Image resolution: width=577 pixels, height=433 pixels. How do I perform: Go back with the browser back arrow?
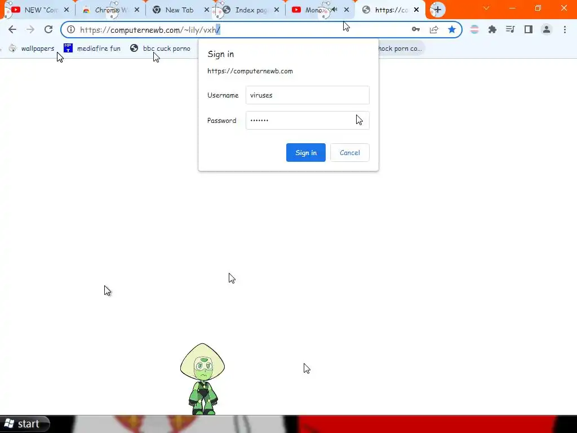coord(12,29)
